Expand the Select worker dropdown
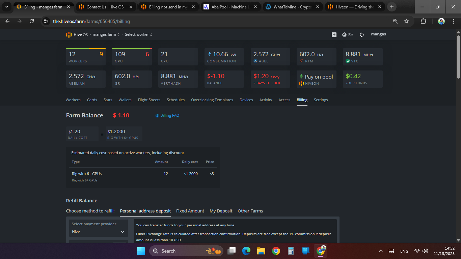Viewport: 461px width, 259px height. (x=138, y=34)
